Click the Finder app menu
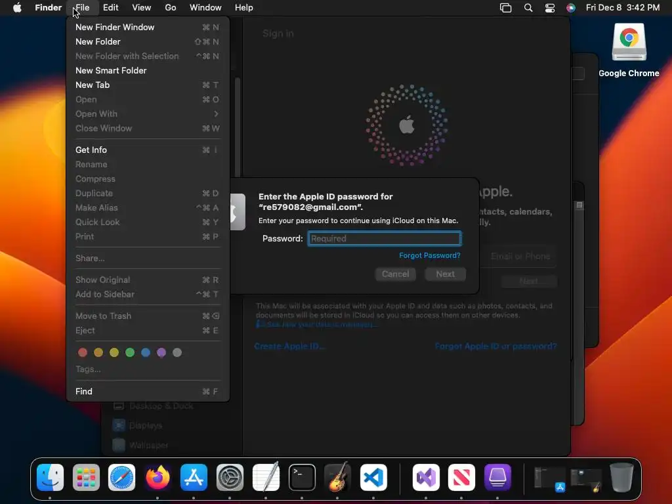The width and height of the screenshot is (672, 504). 48,8
